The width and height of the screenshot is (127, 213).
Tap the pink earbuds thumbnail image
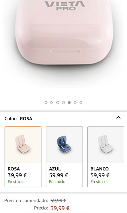tap(23, 145)
